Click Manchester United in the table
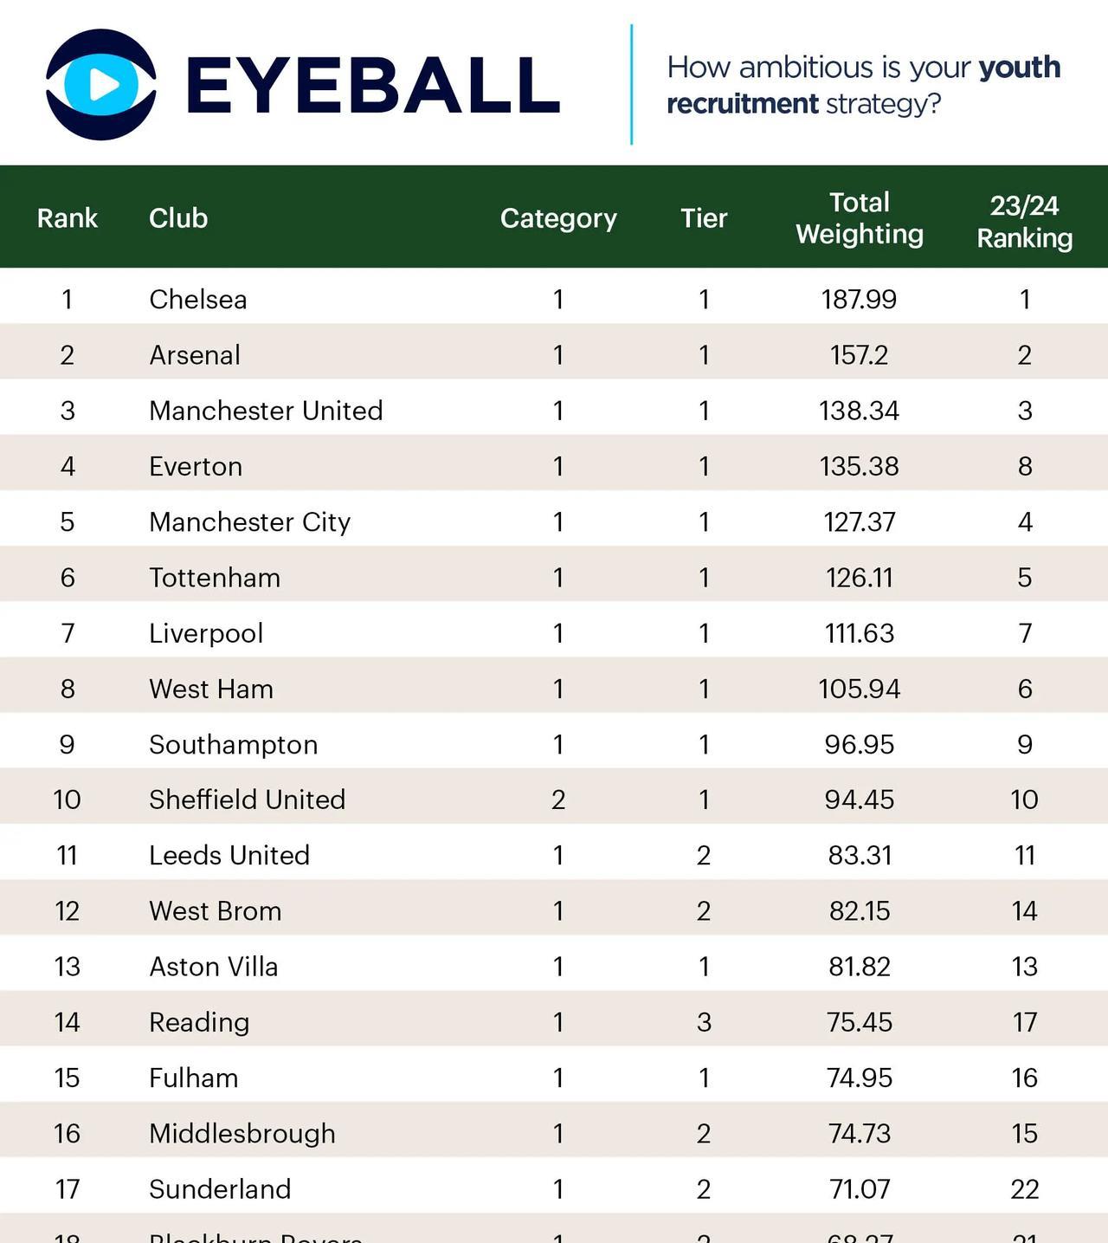 click(266, 410)
